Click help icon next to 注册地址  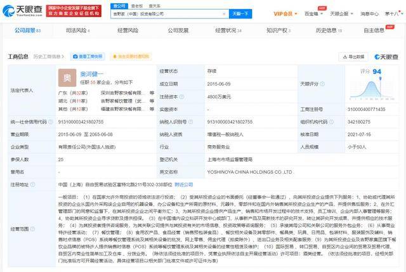coord(32,185)
